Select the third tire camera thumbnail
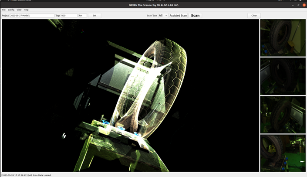This screenshot has height=177, width=307. [x=283, y=115]
